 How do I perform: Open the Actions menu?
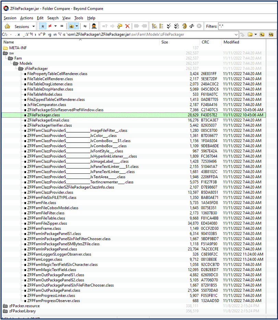tap(26, 18)
